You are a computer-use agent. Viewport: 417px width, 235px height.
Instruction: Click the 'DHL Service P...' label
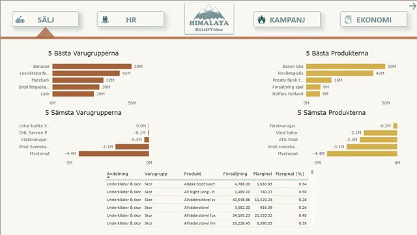pos(34,133)
